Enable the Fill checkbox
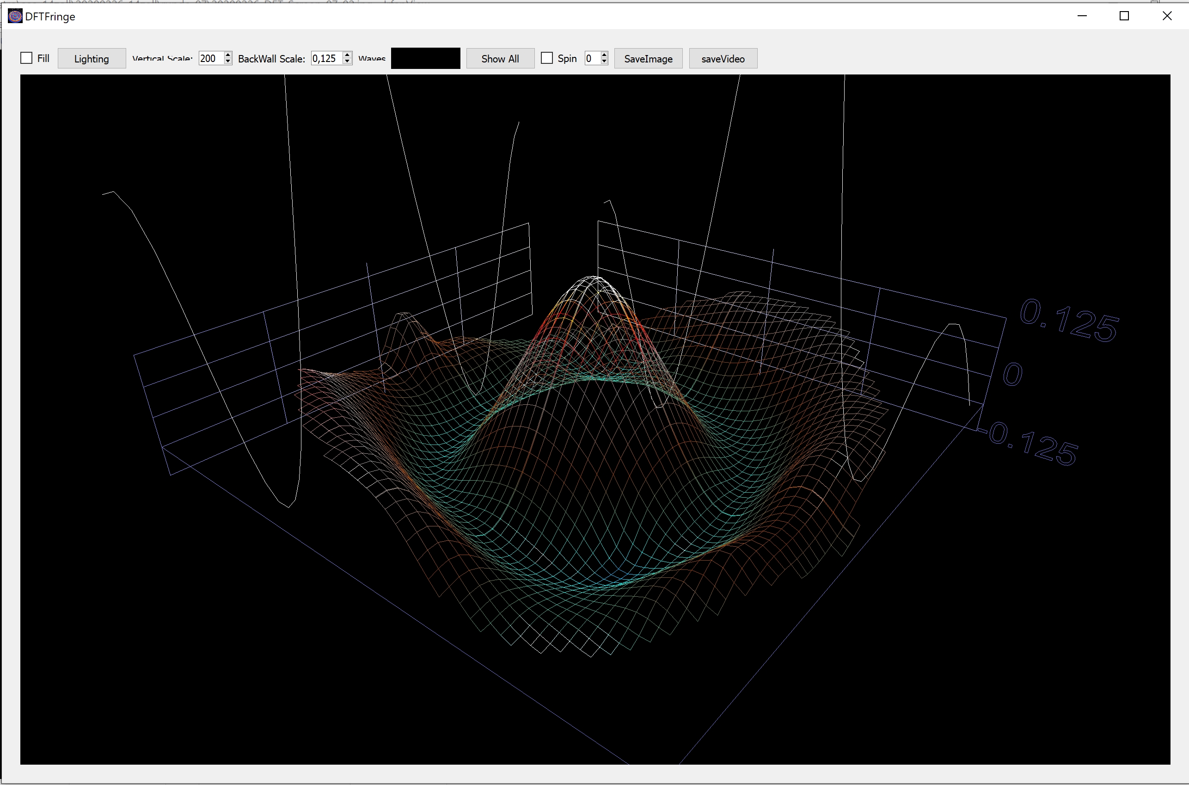 26,58
